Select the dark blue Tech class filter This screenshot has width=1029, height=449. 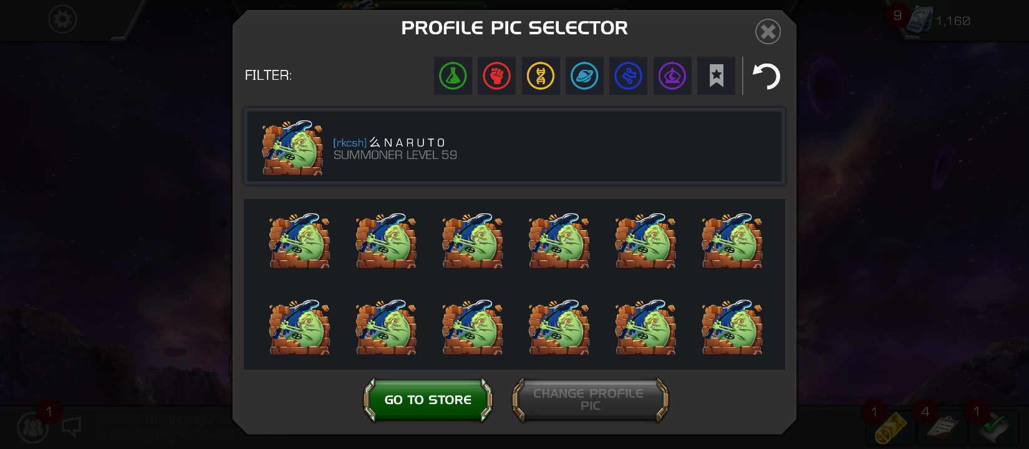tap(628, 76)
